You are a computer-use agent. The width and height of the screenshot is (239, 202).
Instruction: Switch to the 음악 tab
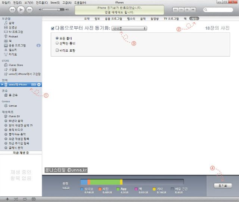coord(143,19)
